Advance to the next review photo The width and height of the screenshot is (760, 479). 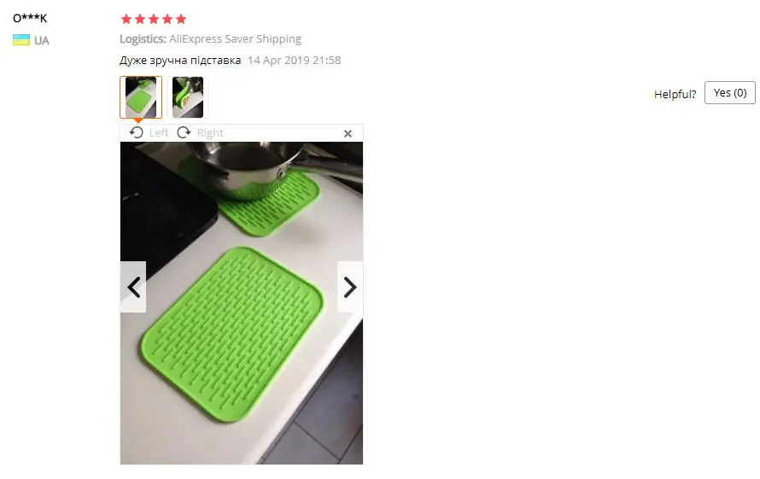click(350, 287)
